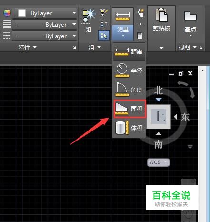Click the 基点 base point button
The width and height of the screenshot is (210, 222).
click(190, 24)
